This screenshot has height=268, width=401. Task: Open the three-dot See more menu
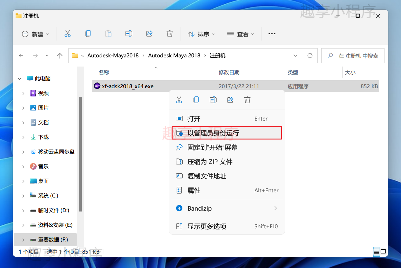click(x=272, y=34)
